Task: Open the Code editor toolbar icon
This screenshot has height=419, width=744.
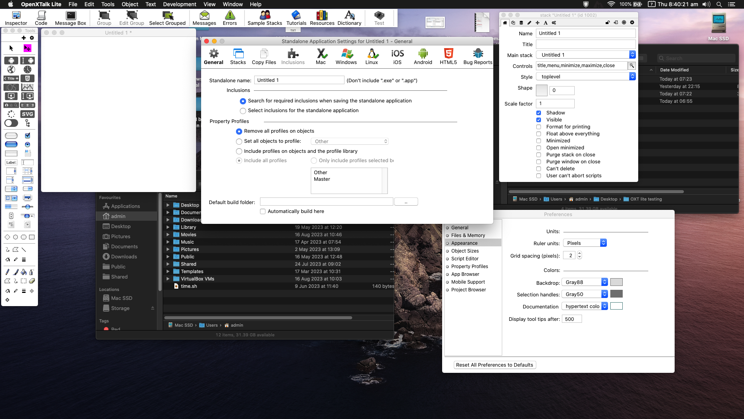Action: click(41, 18)
